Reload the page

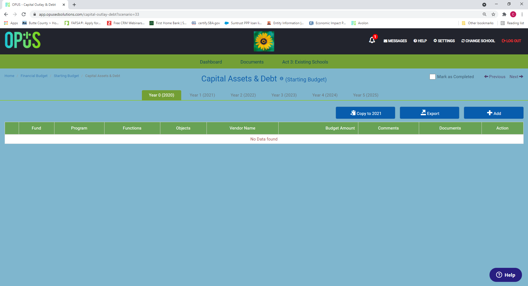(24, 14)
